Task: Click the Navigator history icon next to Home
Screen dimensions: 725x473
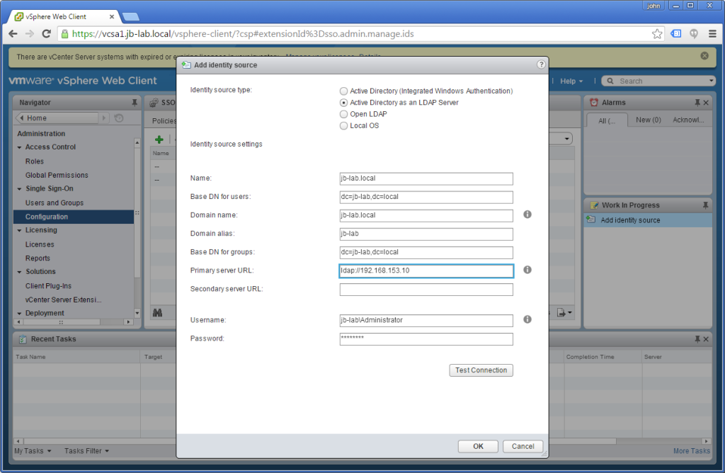Action: pyautogui.click(x=119, y=118)
